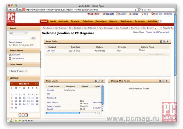
Task: Expand the more tabs arrow after Activities
Action: [160, 21]
